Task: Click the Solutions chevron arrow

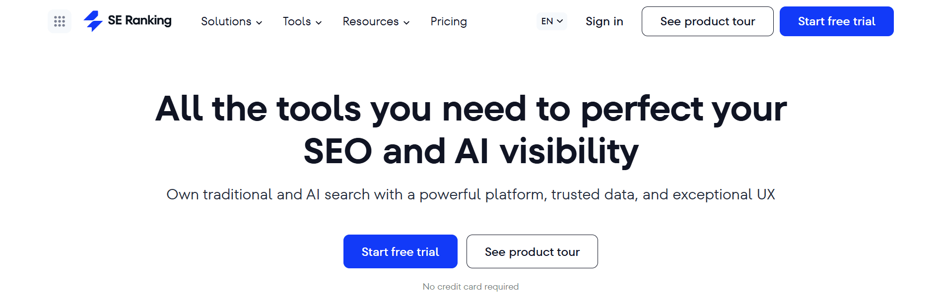Action: click(x=260, y=23)
